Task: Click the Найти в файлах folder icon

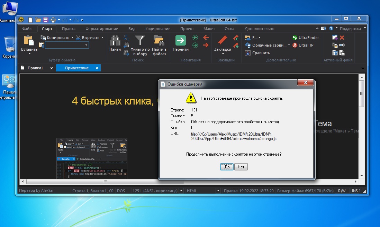Action: (x=159, y=40)
